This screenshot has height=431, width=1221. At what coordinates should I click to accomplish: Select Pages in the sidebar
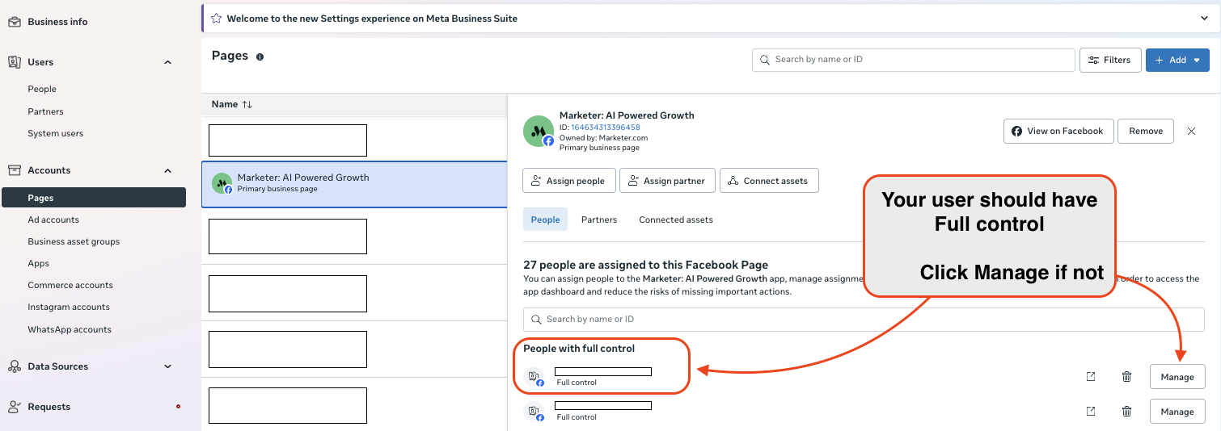pos(94,198)
